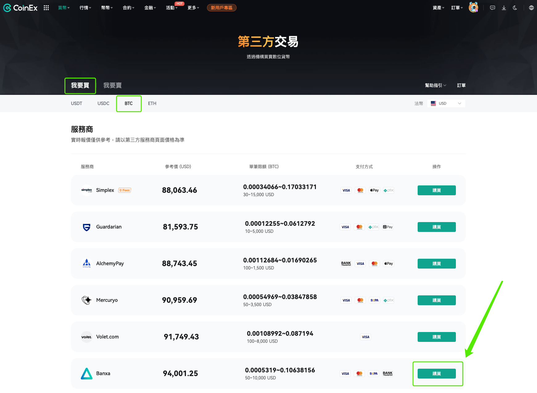This screenshot has width=537, height=393.
Task: Switch to the 我要買 tab
Action: 80,85
